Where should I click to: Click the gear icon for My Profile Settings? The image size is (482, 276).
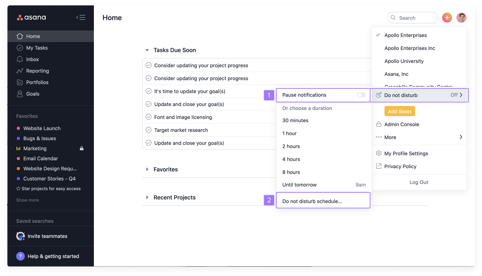click(x=378, y=153)
